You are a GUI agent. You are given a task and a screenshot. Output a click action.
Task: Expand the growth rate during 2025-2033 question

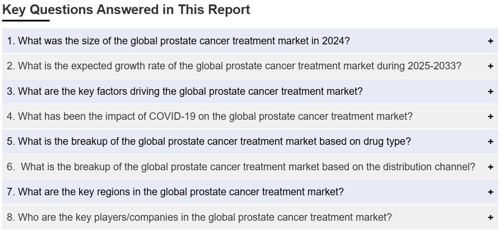[x=250, y=66]
